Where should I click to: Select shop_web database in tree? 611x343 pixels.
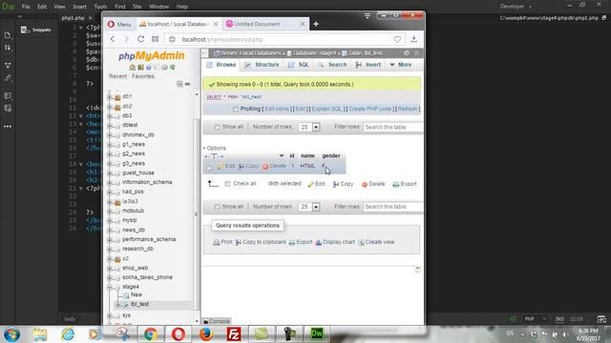click(x=135, y=268)
